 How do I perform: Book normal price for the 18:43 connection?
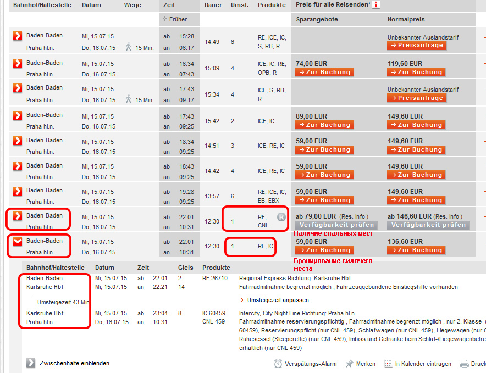pos(416,175)
